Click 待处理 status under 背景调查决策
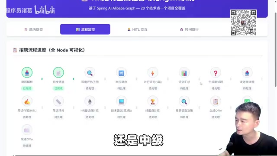Image resolution: width=277 pixels, height=156 pixels. (184, 117)
